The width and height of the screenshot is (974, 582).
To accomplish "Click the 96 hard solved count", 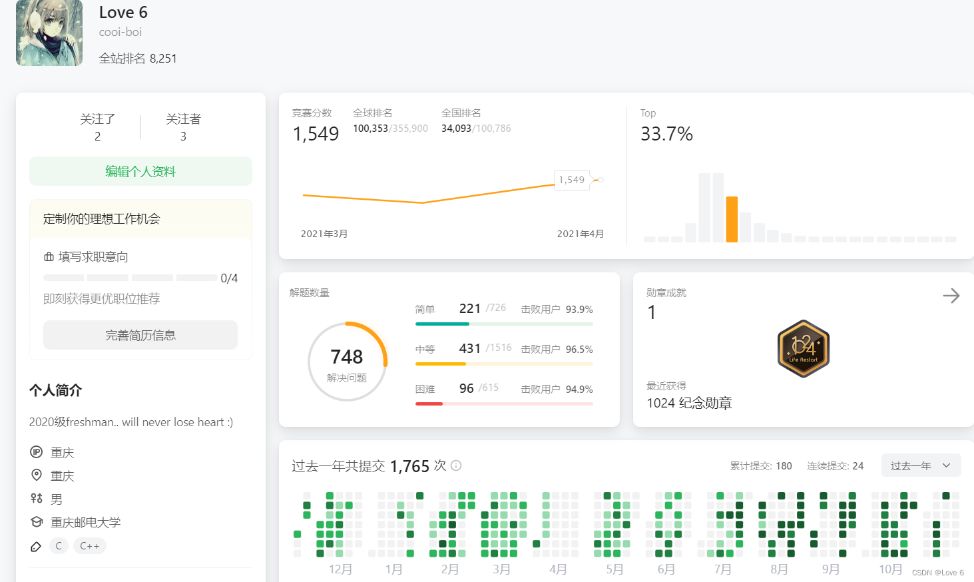I will pyautogui.click(x=467, y=388).
